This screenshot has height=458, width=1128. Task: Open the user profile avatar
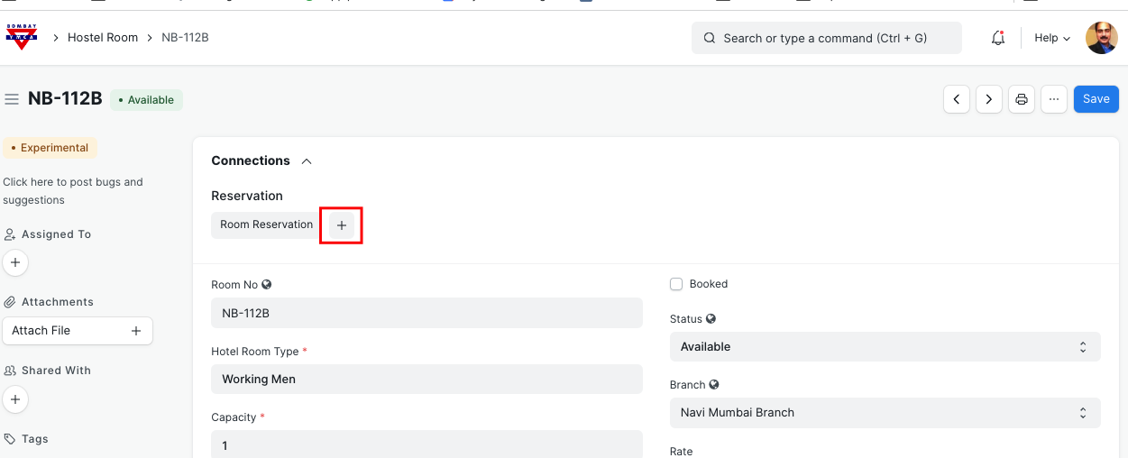[1101, 38]
